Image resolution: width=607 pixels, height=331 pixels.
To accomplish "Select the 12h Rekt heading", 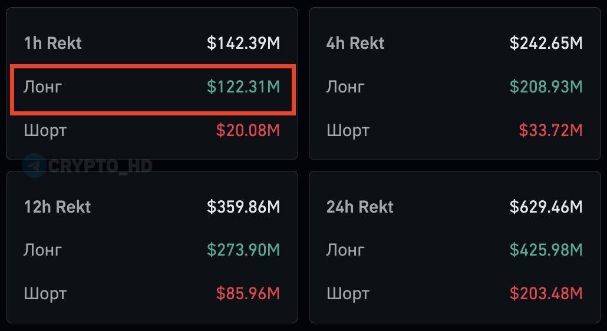I will pos(57,207).
